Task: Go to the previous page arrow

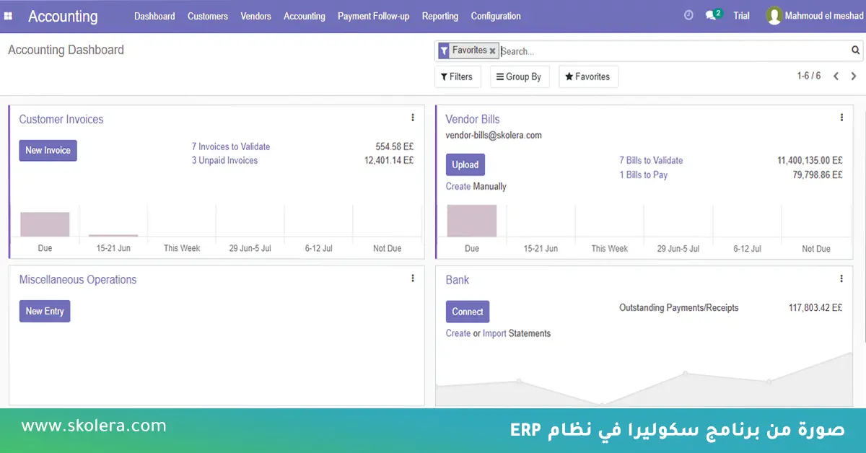Action: pyautogui.click(x=836, y=76)
